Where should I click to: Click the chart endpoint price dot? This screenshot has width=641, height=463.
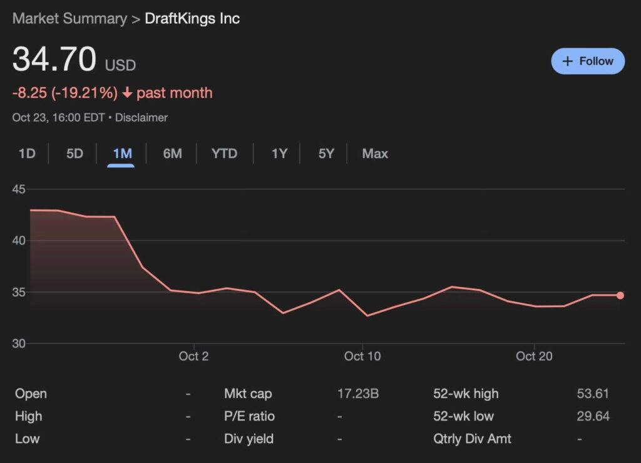pyautogui.click(x=619, y=294)
